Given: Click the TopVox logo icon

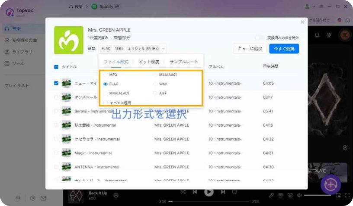Looking at the screenshot, I should coord(10,12).
